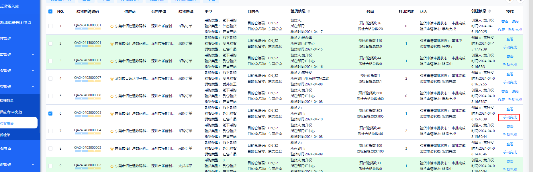Click yellow down-arrow bar under QA240408000003

[x=94, y=151]
